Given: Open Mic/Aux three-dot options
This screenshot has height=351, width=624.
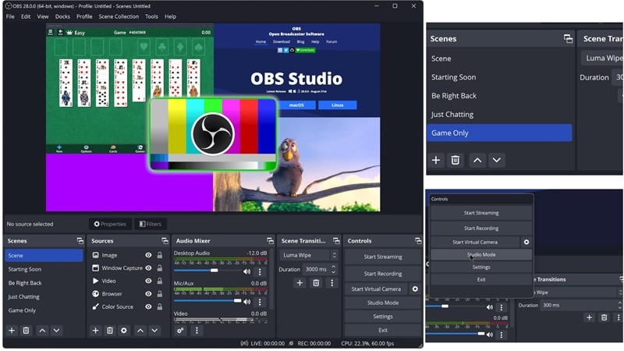Looking at the screenshot, I should click(260, 302).
